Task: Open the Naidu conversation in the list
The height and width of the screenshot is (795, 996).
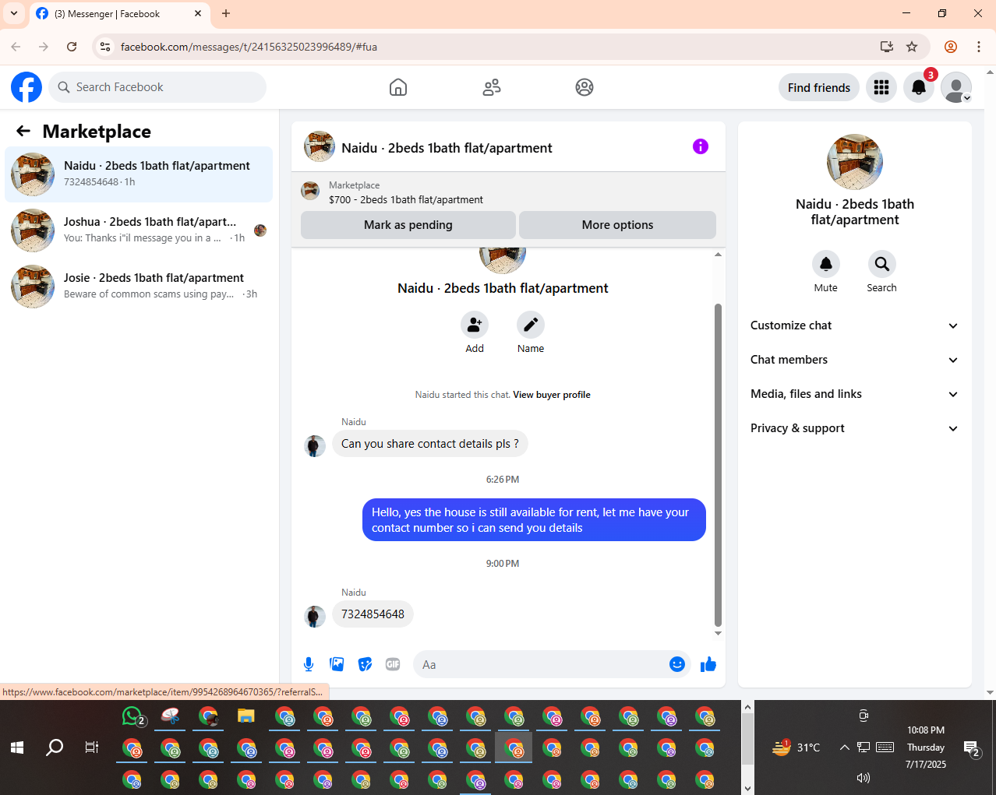Action: (139, 174)
